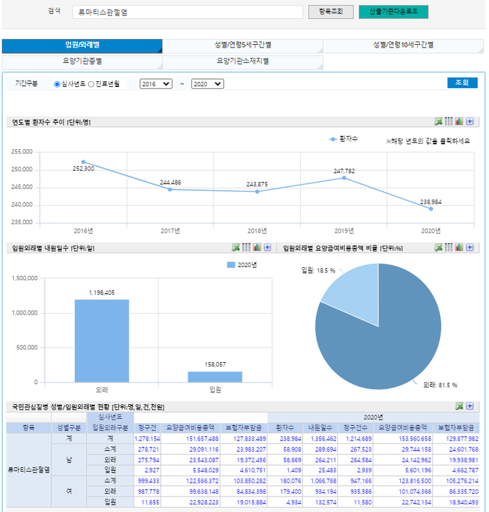Open the 요양기관소재지별 tab
Viewport: 489px width, 512px height.
pyautogui.click(x=242, y=62)
